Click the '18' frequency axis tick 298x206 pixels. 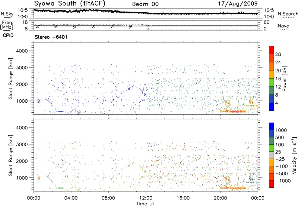tap(25, 22)
